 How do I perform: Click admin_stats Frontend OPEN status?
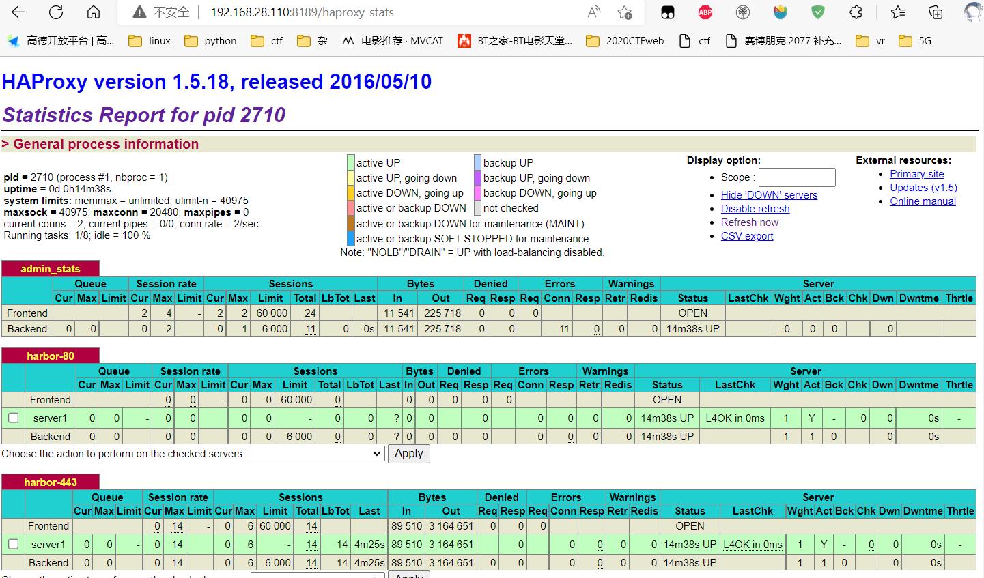[692, 313]
